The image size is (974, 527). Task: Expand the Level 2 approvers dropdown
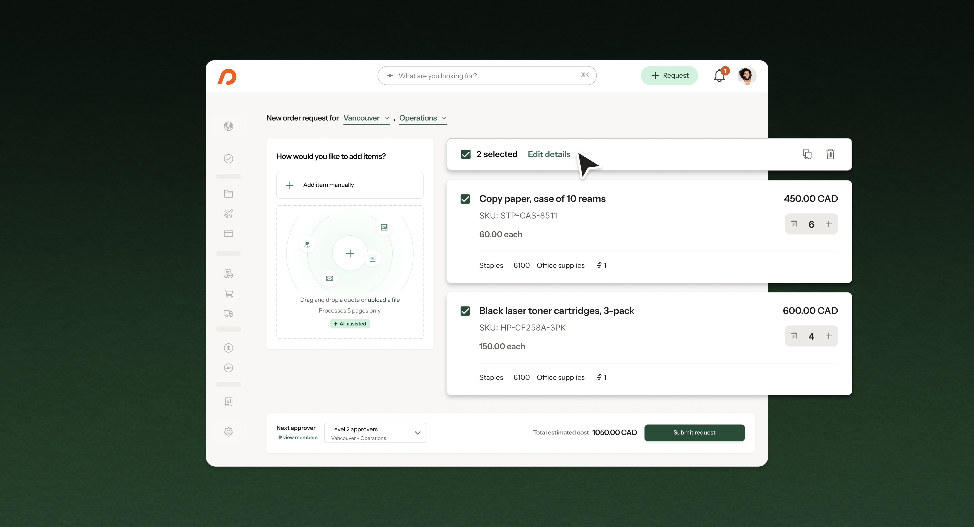point(375,433)
